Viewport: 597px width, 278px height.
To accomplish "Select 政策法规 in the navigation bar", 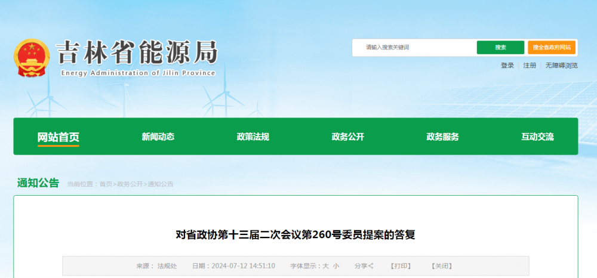I will [253, 137].
